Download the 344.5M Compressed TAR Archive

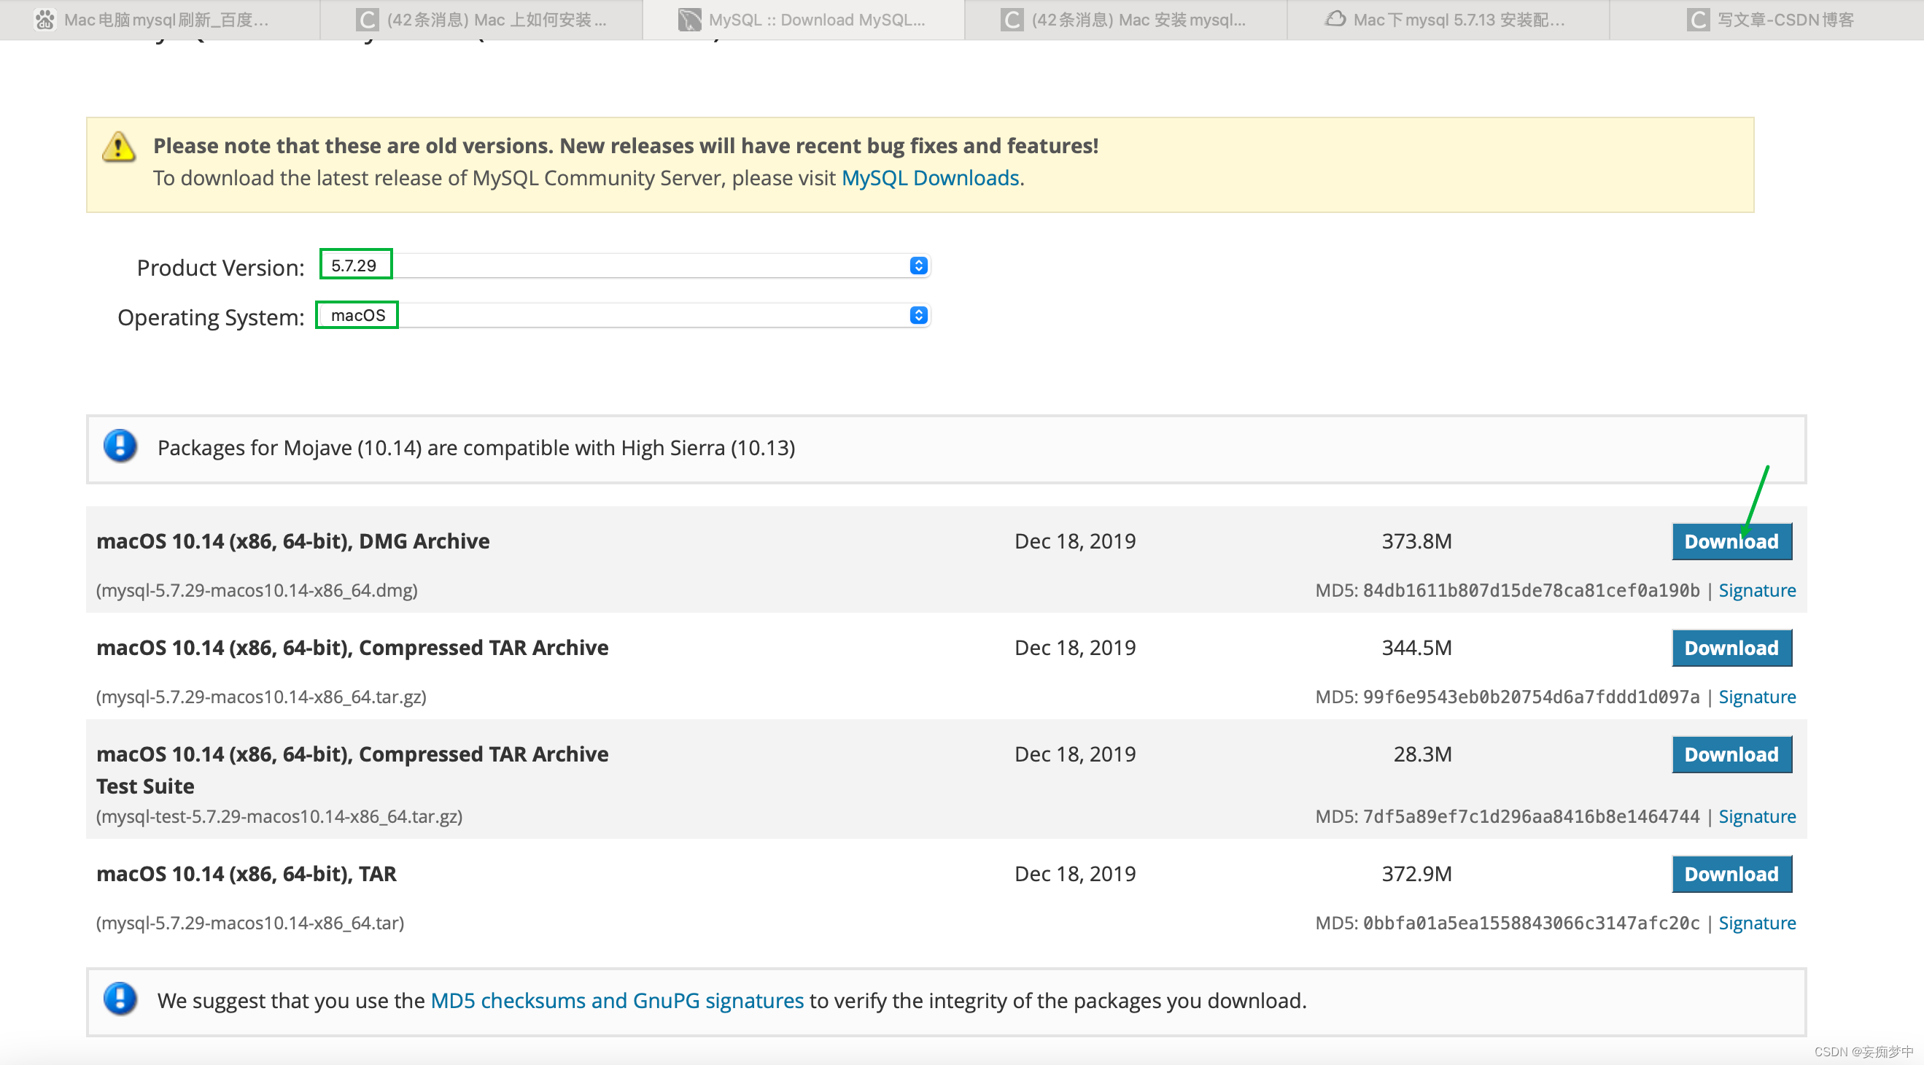click(1731, 648)
